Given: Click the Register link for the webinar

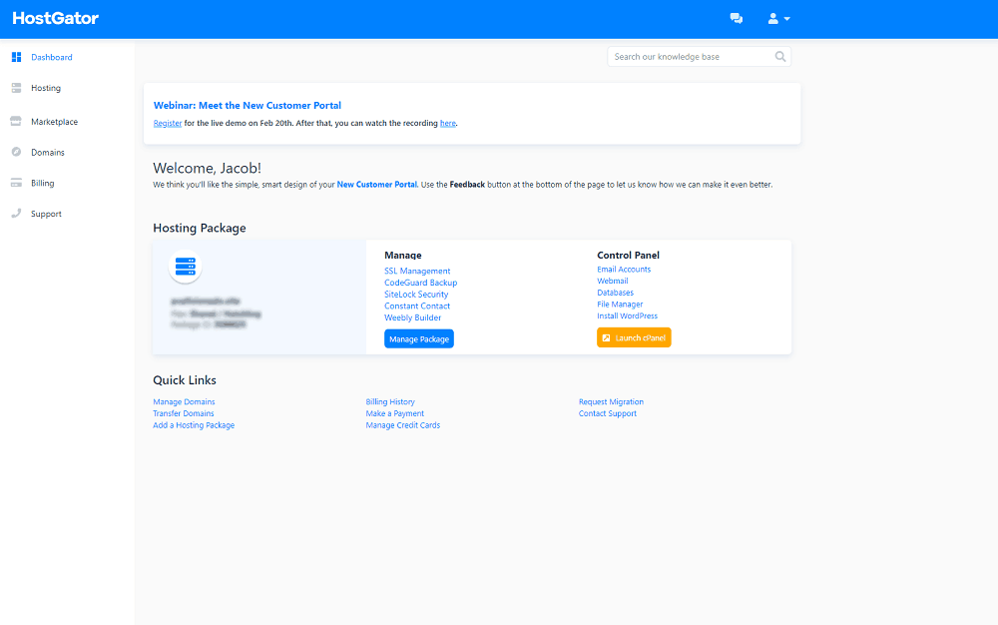Looking at the screenshot, I should tap(168, 123).
